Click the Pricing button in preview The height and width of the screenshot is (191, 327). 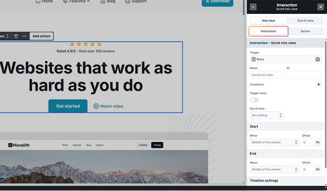[157, 145]
